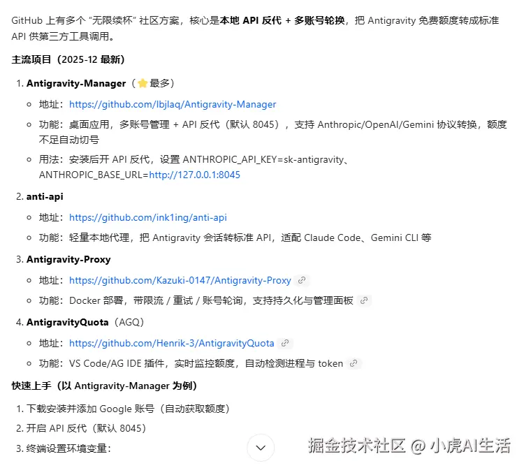524x468 pixels.
Task: Open the ink1ing/anti-api GitHub link
Action: [148, 217]
